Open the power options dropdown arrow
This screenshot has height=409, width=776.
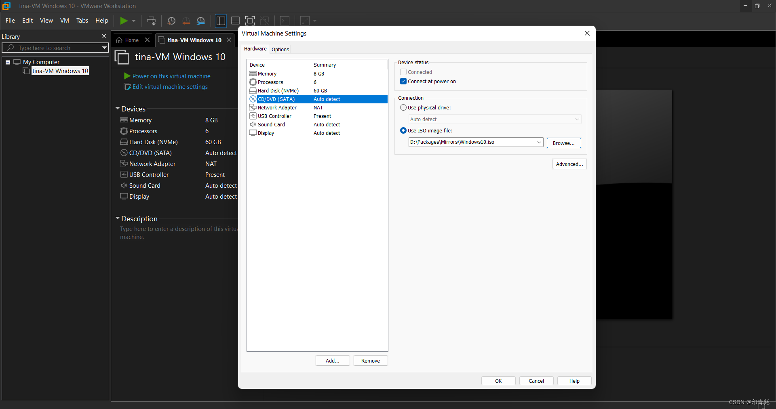[x=134, y=21]
